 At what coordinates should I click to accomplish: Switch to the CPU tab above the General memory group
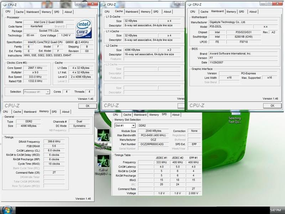[5, 112]
